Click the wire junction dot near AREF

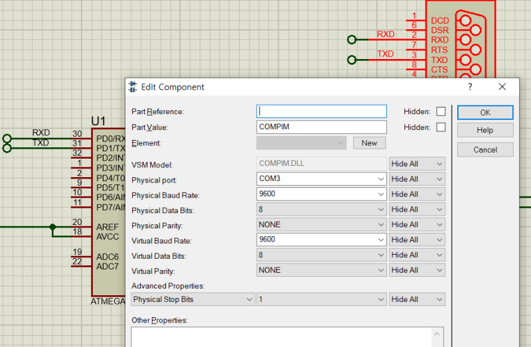click(x=52, y=226)
